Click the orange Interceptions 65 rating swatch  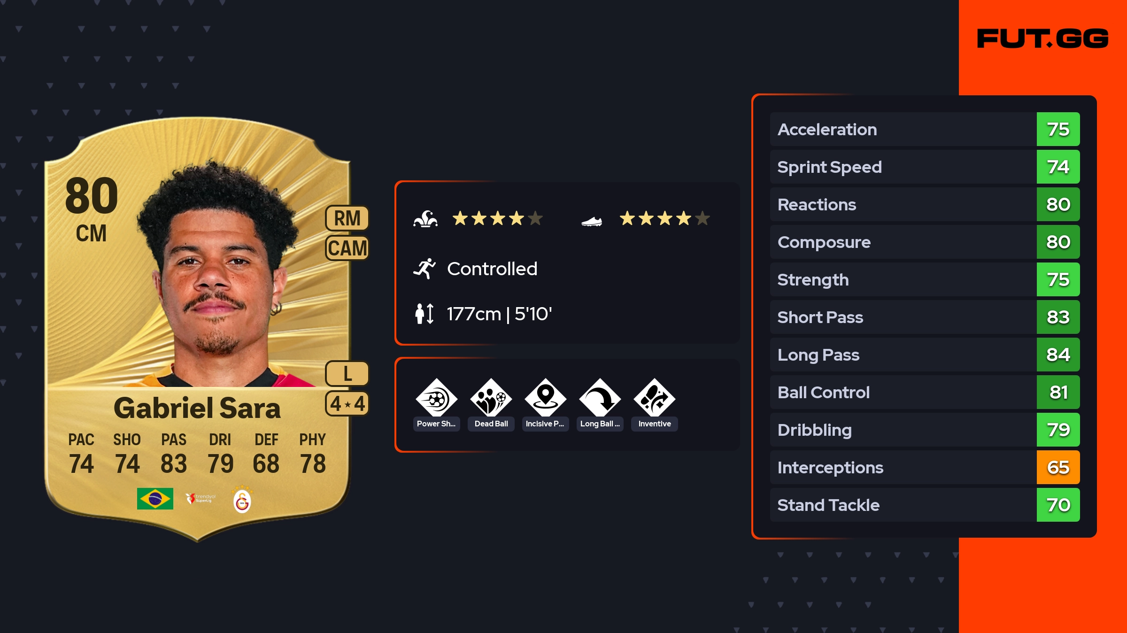pos(1058,467)
